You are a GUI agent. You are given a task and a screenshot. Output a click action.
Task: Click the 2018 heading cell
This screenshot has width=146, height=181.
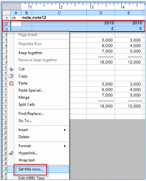(129, 23)
